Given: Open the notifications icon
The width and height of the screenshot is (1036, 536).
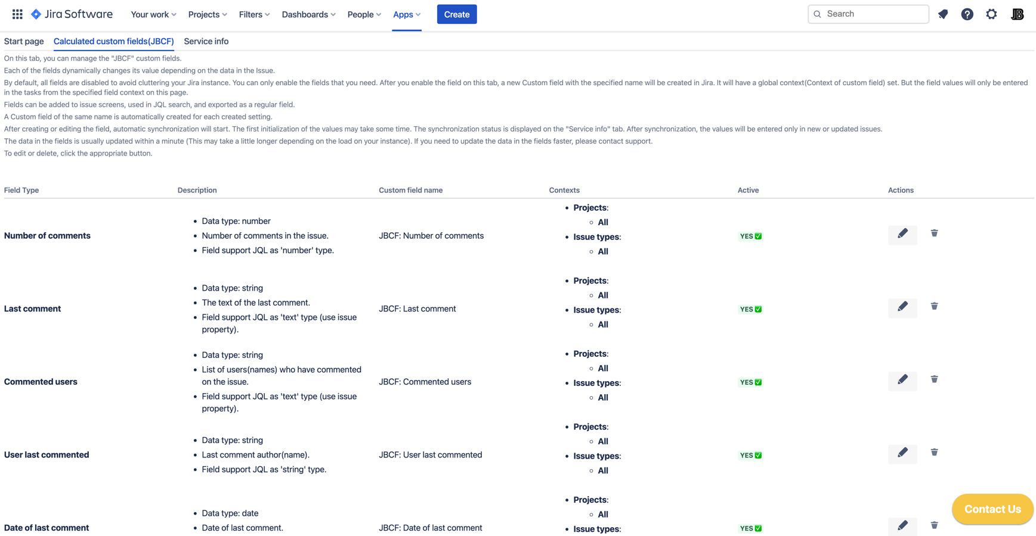Looking at the screenshot, I should [x=943, y=14].
